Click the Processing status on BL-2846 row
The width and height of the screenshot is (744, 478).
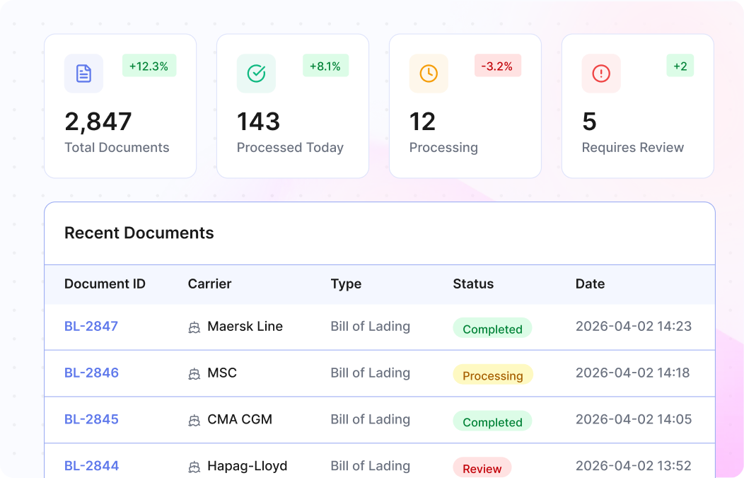tap(492, 375)
